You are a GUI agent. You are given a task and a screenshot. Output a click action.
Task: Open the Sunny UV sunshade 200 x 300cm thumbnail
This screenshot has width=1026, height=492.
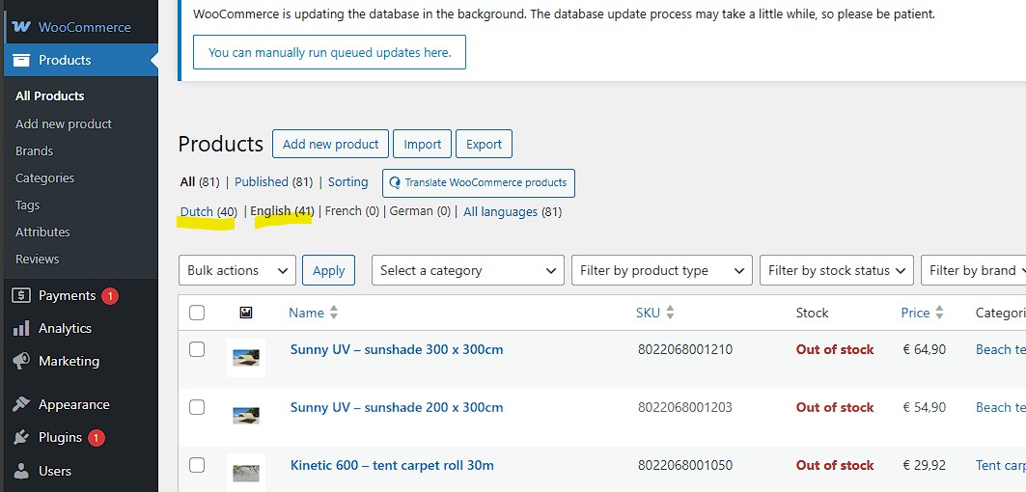pyautogui.click(x=246, y=416)
